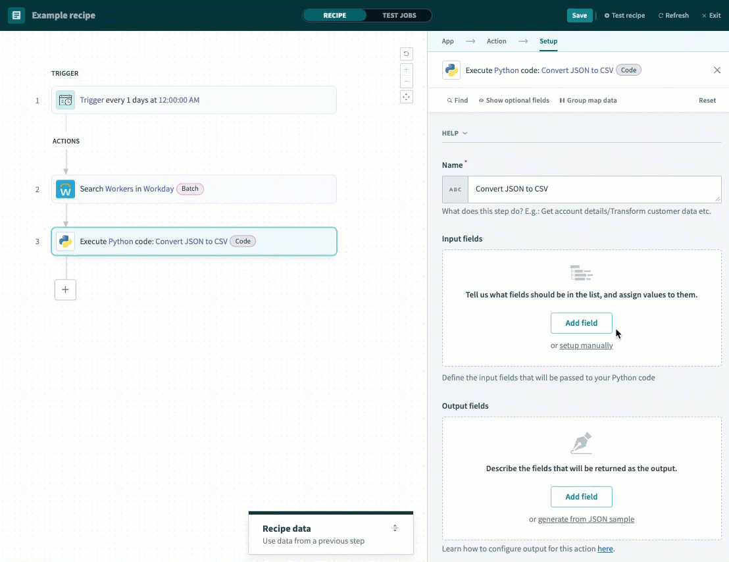Click the calendar trigger icon in step 1

(65, 100)
